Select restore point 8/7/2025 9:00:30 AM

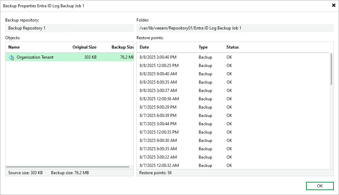pos(233,141)
